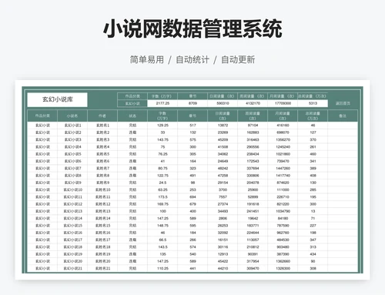Select summary weekly reads value 4132170
The width and height of the screenshot is (385, 295).
[x=253, y=103]
